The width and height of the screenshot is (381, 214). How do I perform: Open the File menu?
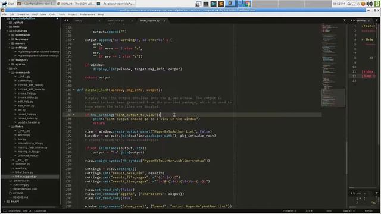point(4,14)
